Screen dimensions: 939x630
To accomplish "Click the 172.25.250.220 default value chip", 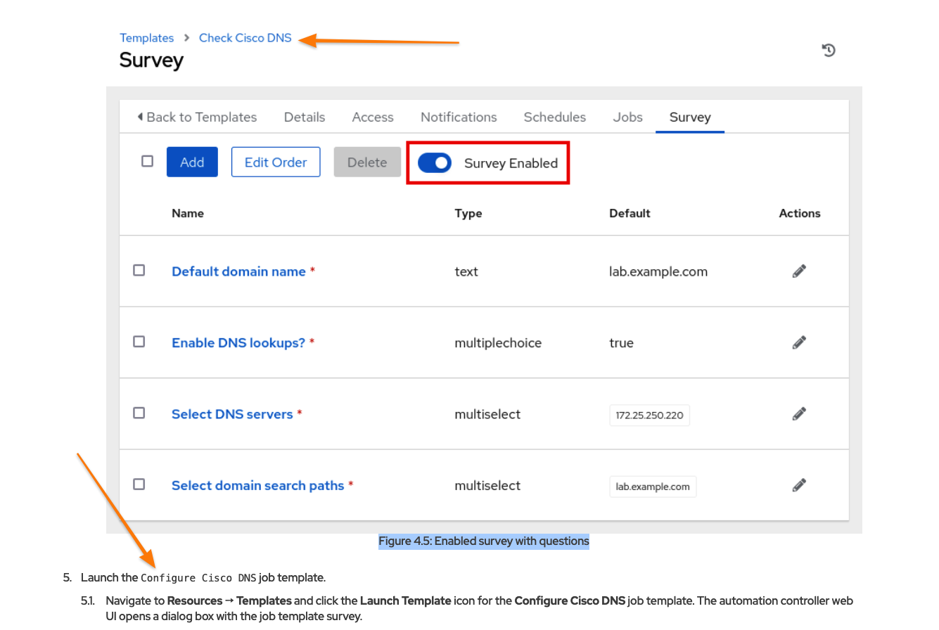I will click(649, 416).
